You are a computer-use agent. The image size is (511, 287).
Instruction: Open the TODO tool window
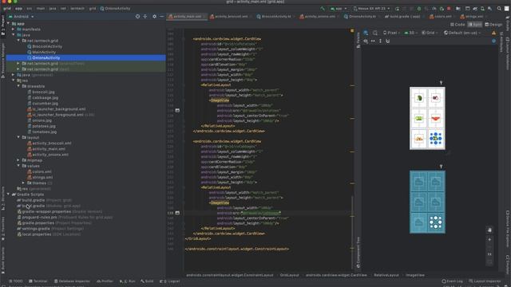pyautogui.click(x=16, y=281)
